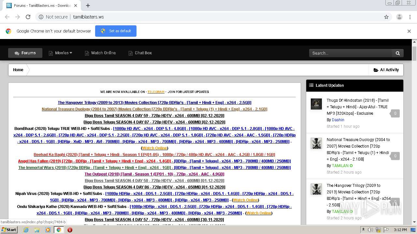
Task: Open network status tray icon
Action: tap(378, 230)
